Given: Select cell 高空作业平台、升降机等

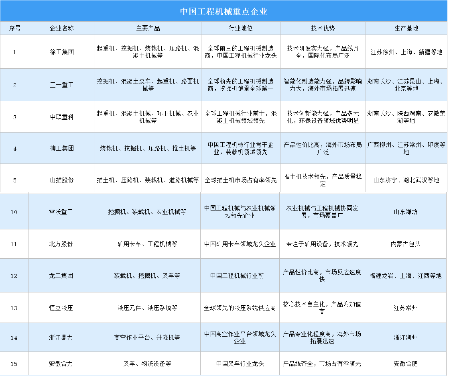Looking at the screenshot, I should pos(147,338).
